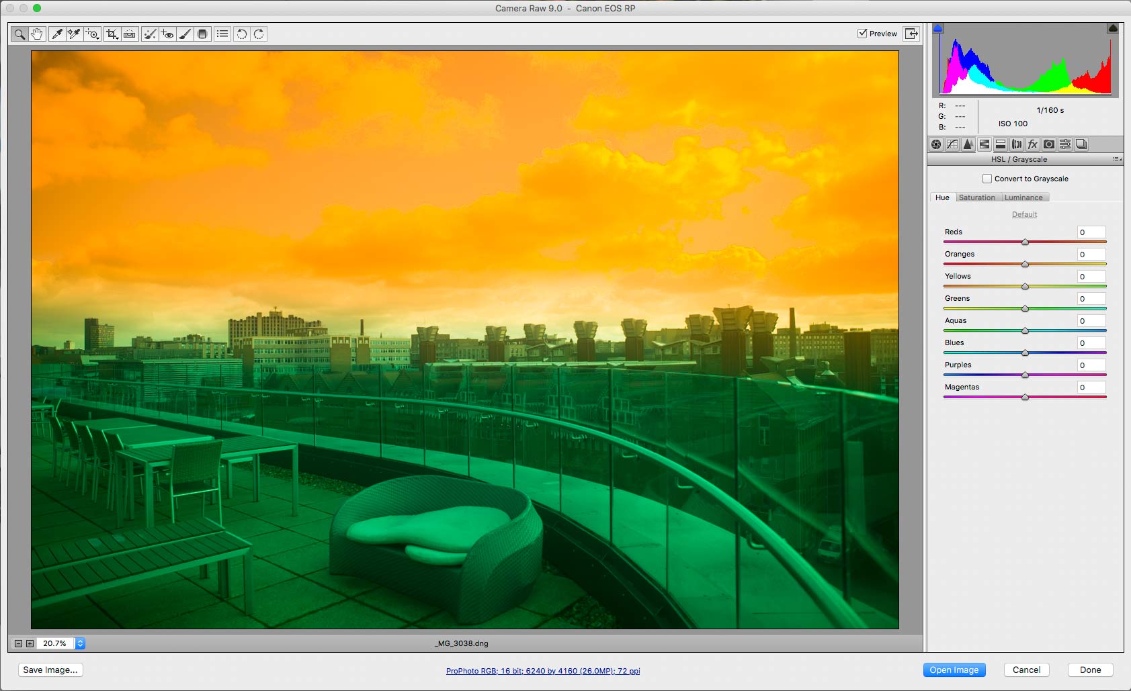Switch to the Hue tab
Image resolution: width=1131 pixels, height=691 pixels.
point(942,197)
